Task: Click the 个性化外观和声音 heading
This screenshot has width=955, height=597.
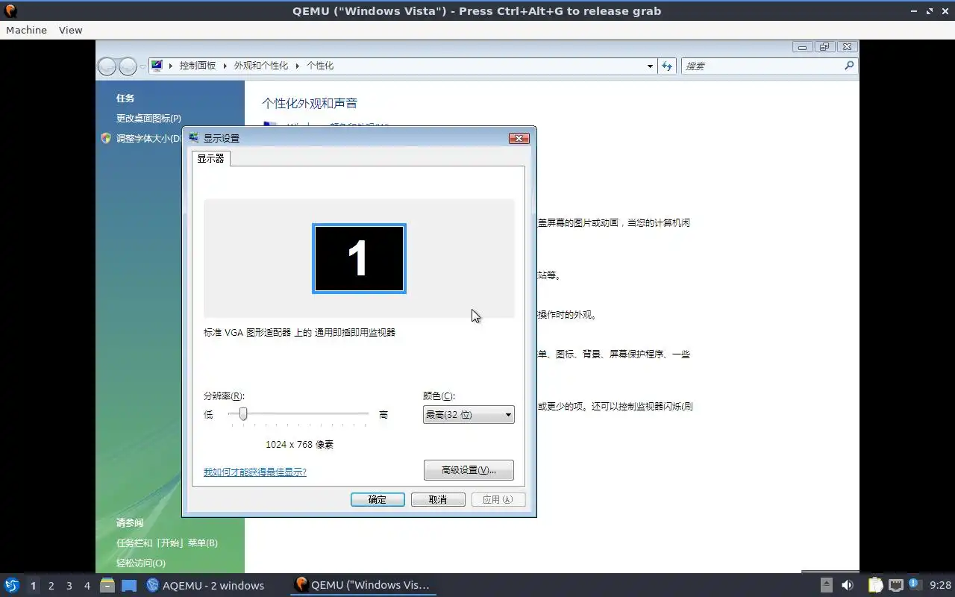Action: pyautogui.click(x=310, y=103)
